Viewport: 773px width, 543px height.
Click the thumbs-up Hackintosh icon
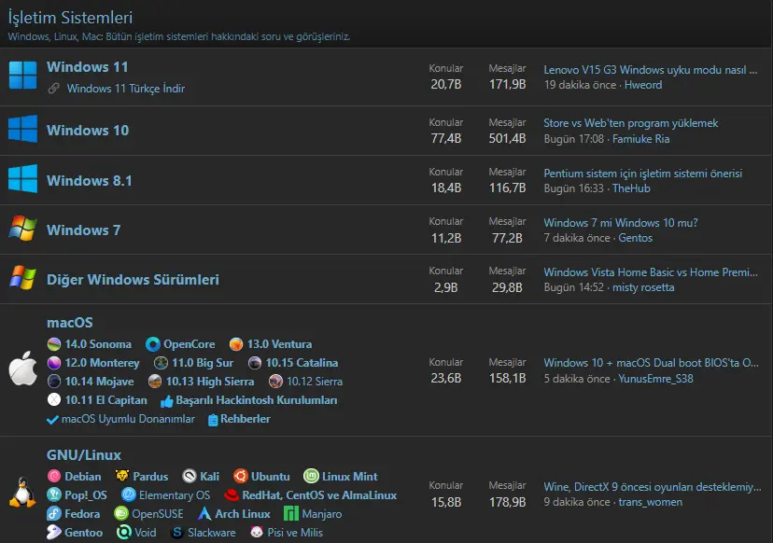pyautogui.click(x=166, y=401)
